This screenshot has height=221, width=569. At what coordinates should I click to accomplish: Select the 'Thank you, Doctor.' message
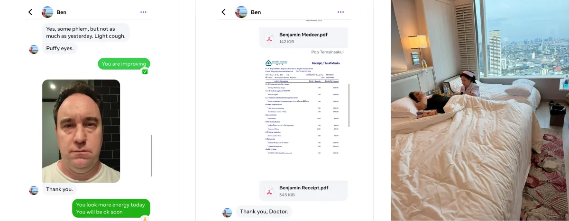click(x=264, y=212)
